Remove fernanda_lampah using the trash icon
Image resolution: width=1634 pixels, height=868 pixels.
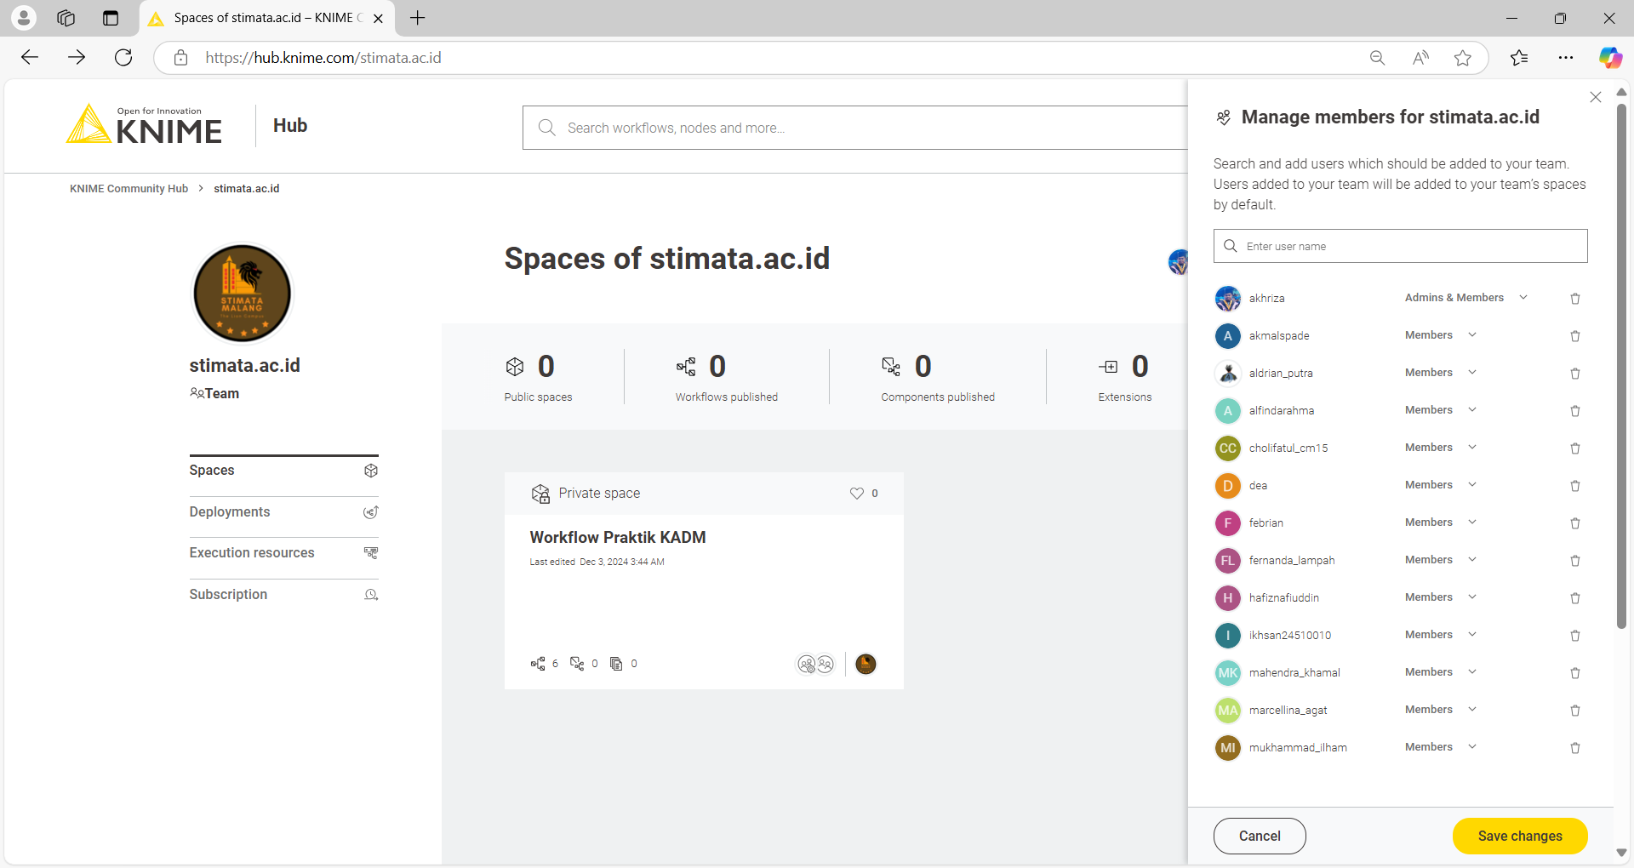click(1575, 561)
